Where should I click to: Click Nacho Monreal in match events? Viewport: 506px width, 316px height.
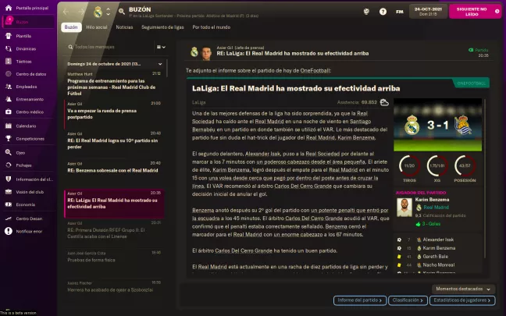pos(439,265)
